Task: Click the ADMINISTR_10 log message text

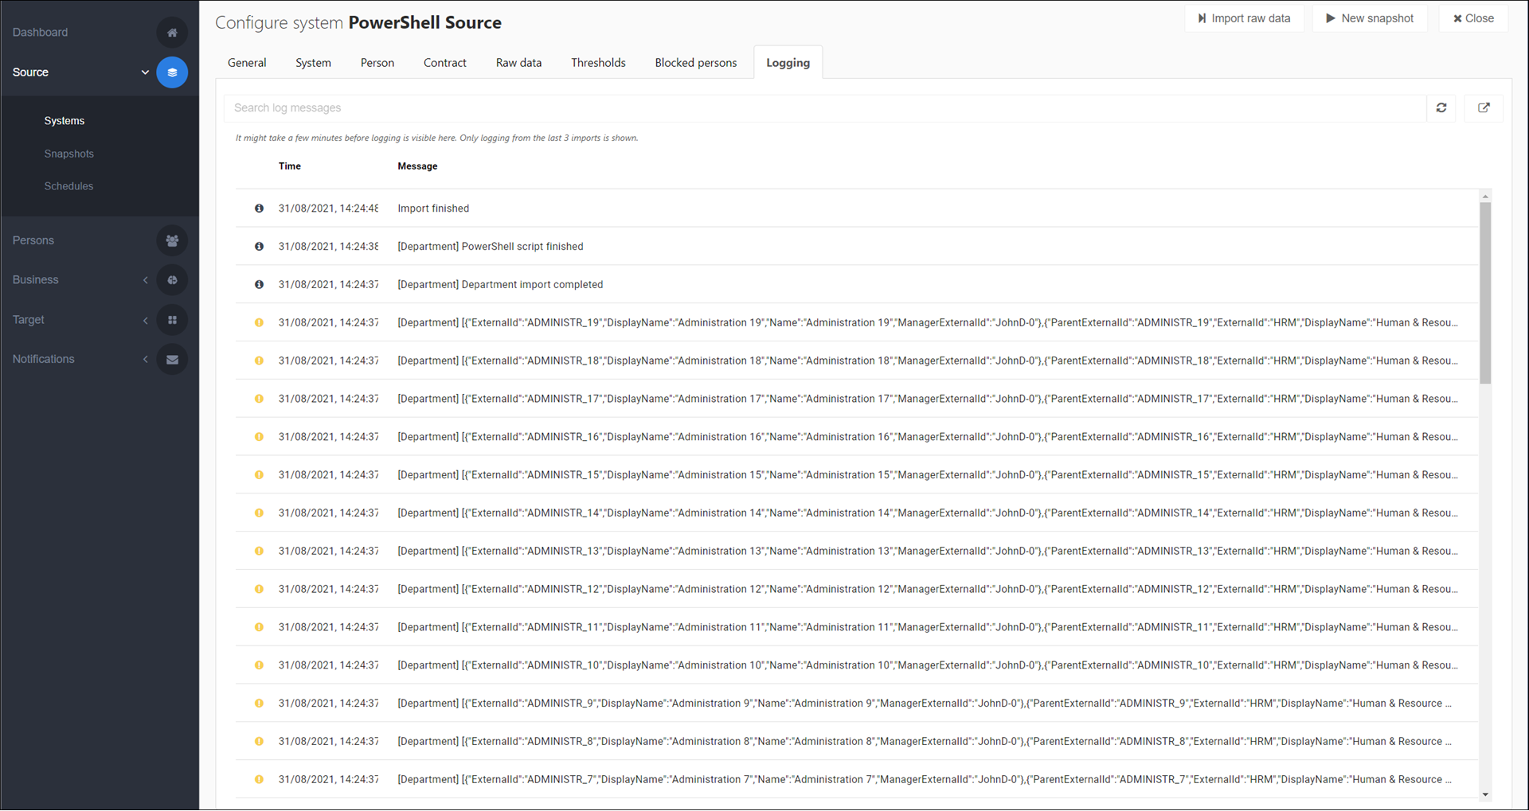Action: 928,665
